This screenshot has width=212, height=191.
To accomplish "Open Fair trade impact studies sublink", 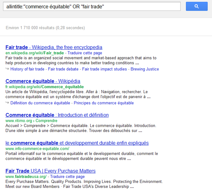I will tap(104, 69).
